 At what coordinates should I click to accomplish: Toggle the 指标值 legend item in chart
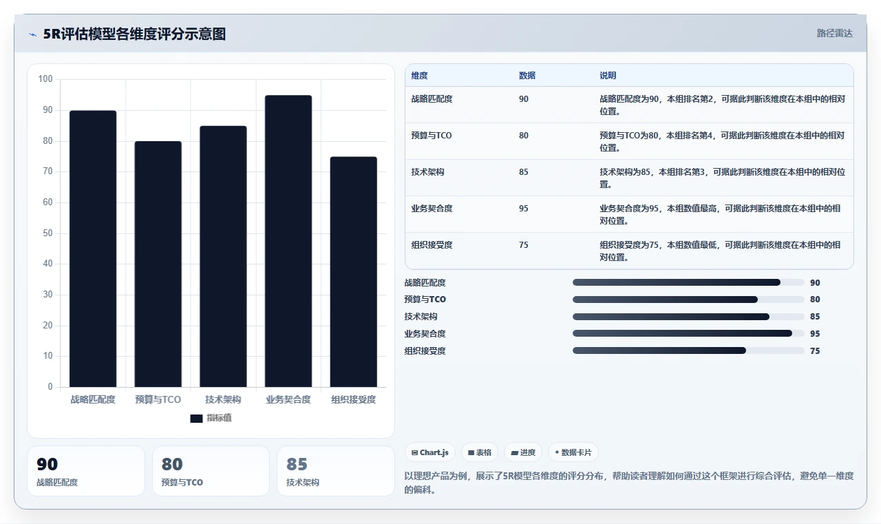(x=211, y=418)
